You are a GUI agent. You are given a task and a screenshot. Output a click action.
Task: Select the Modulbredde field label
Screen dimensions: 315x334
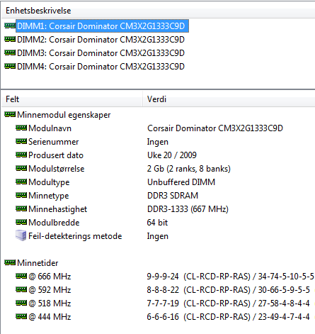click(x=54, y=223)
